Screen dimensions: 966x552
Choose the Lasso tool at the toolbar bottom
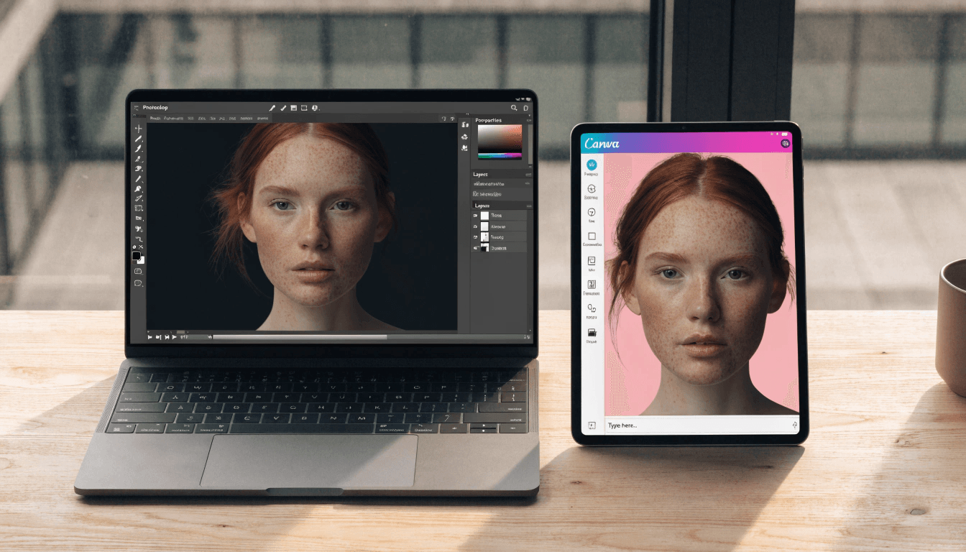click(x=139, y=282)
